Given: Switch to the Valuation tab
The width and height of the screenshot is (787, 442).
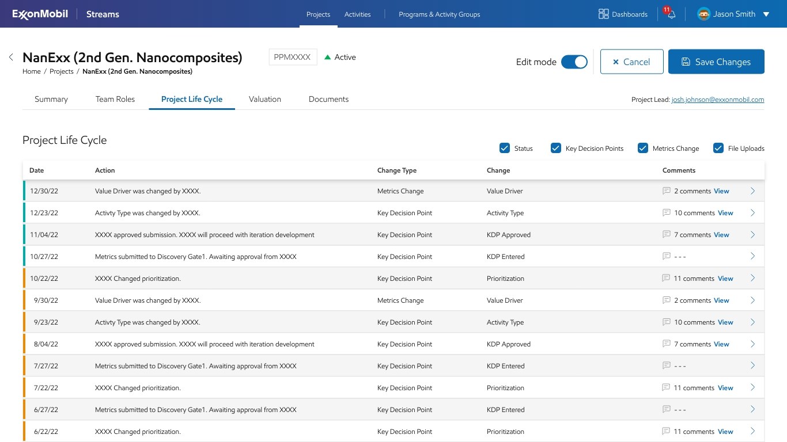Looking at the screenshot, I should 265,99.
